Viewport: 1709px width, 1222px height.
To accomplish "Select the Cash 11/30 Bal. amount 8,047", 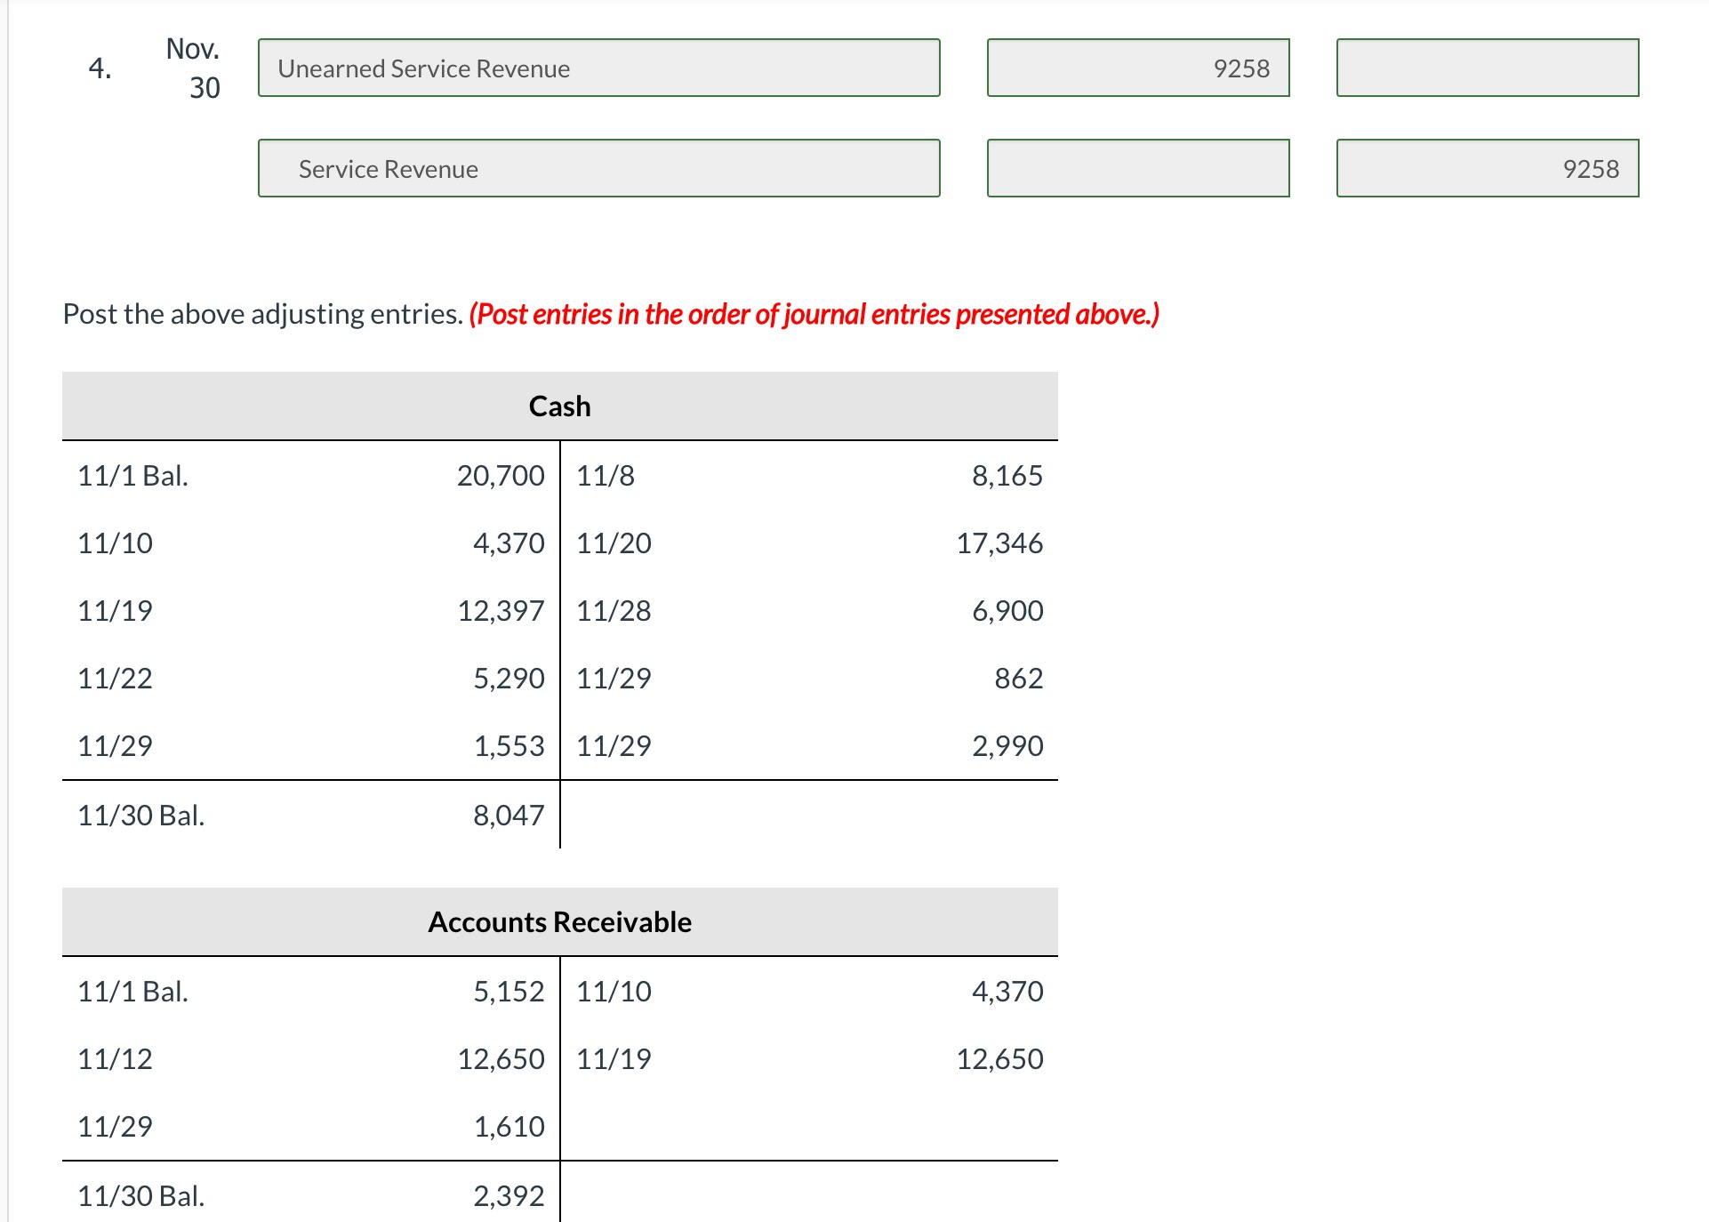I will (x=509, y=816).
